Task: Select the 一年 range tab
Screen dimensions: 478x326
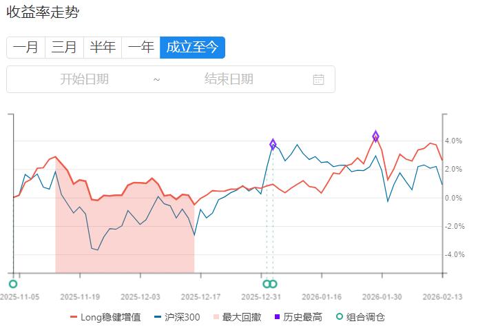Action: (141, 48)
